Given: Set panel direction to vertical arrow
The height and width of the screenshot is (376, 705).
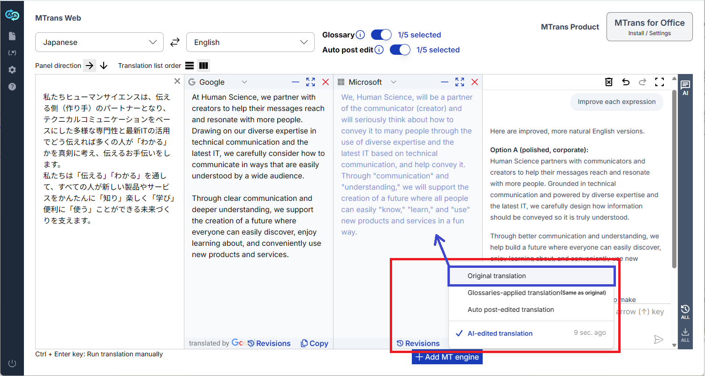Looking at the screenshot, I should pos(104,66).
